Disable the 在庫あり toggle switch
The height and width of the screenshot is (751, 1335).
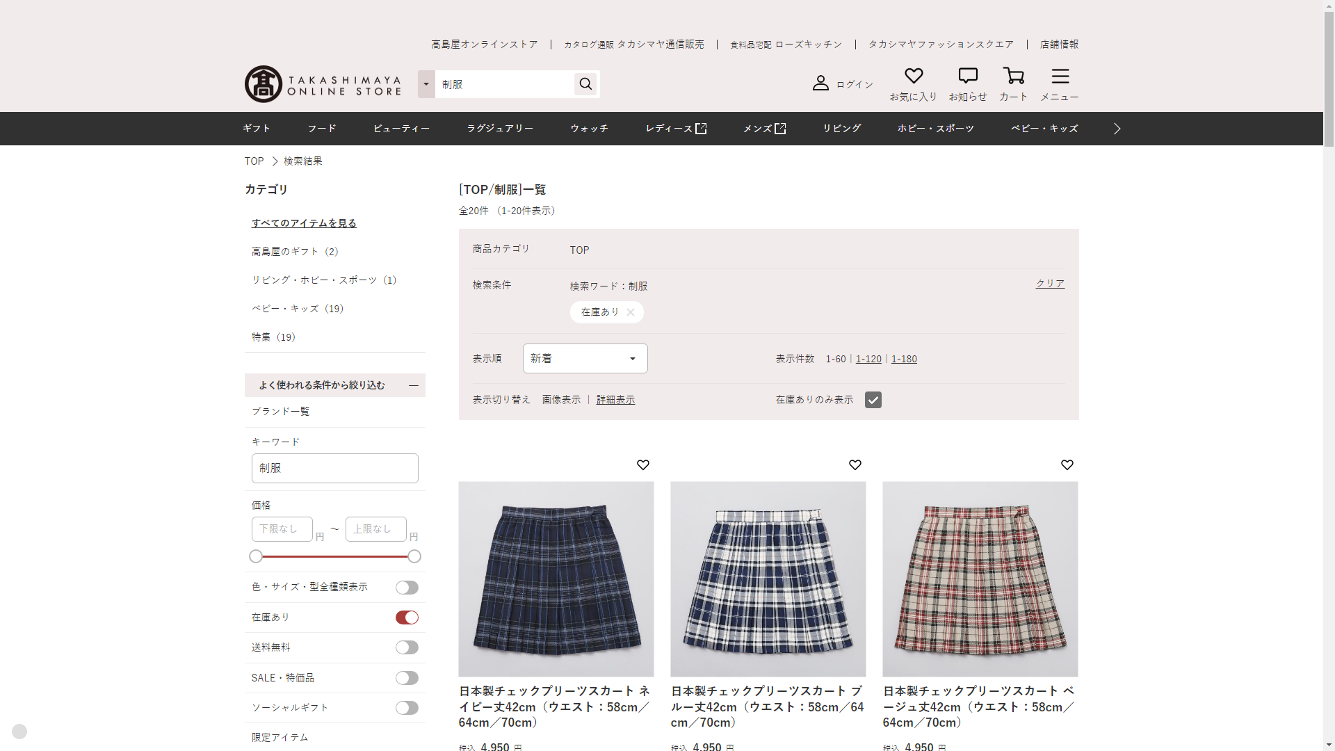tap(407, 617)
